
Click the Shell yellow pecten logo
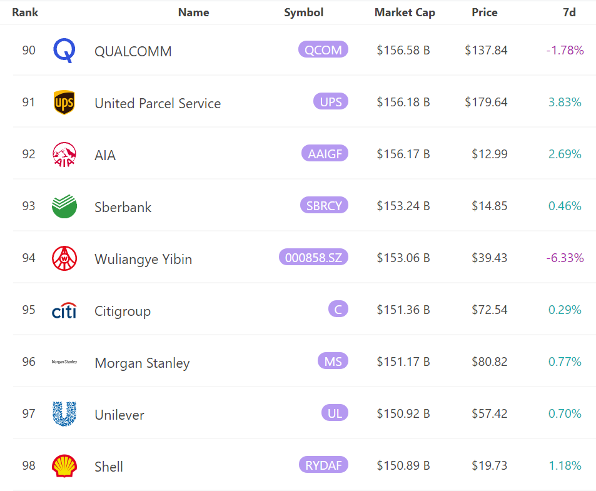(x=64, y=466)
